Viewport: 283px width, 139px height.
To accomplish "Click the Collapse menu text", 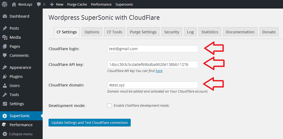I will tap(21, 134).
